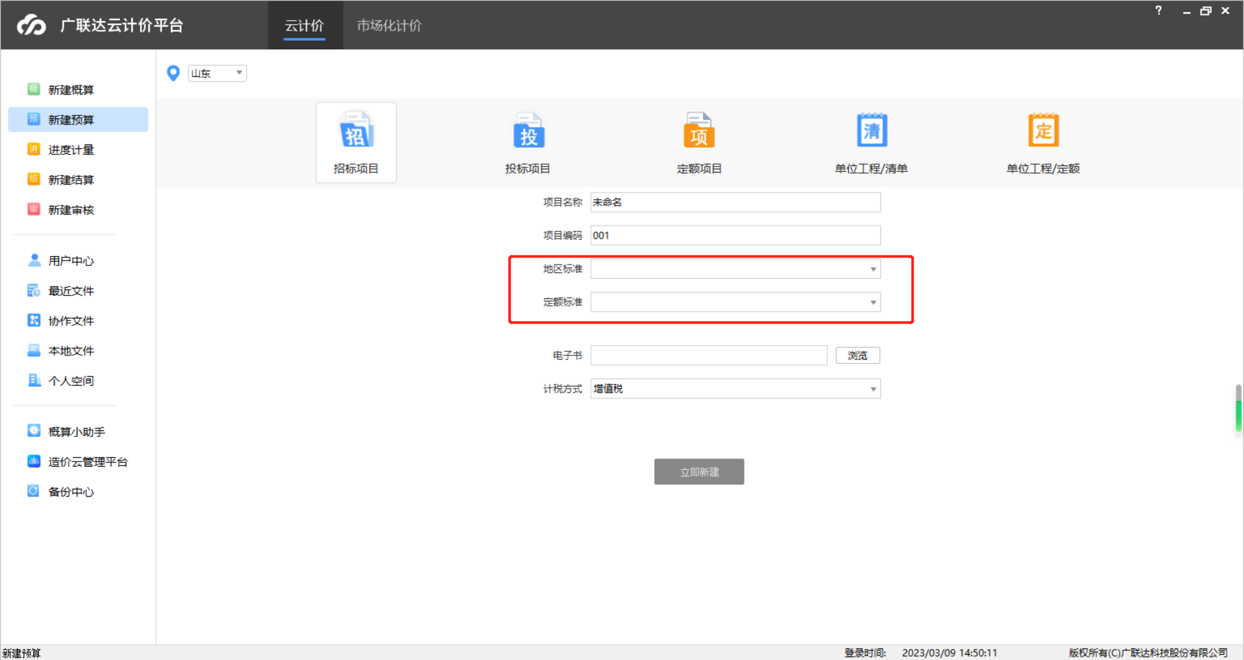Viewport: 1244px width, 660px height.
Task: Click the 协作文件 icon
Action: tap(34, 320)
